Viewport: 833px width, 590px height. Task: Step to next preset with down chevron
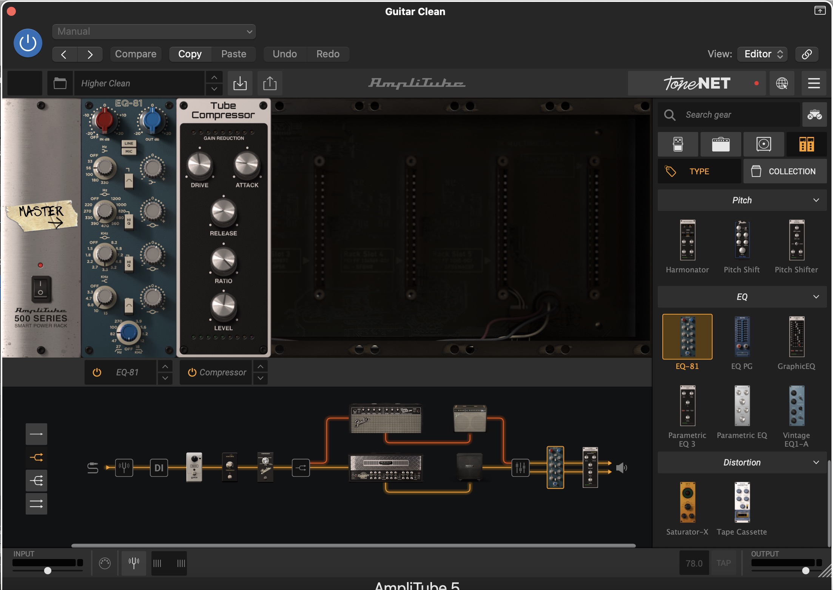click(214, 89)
